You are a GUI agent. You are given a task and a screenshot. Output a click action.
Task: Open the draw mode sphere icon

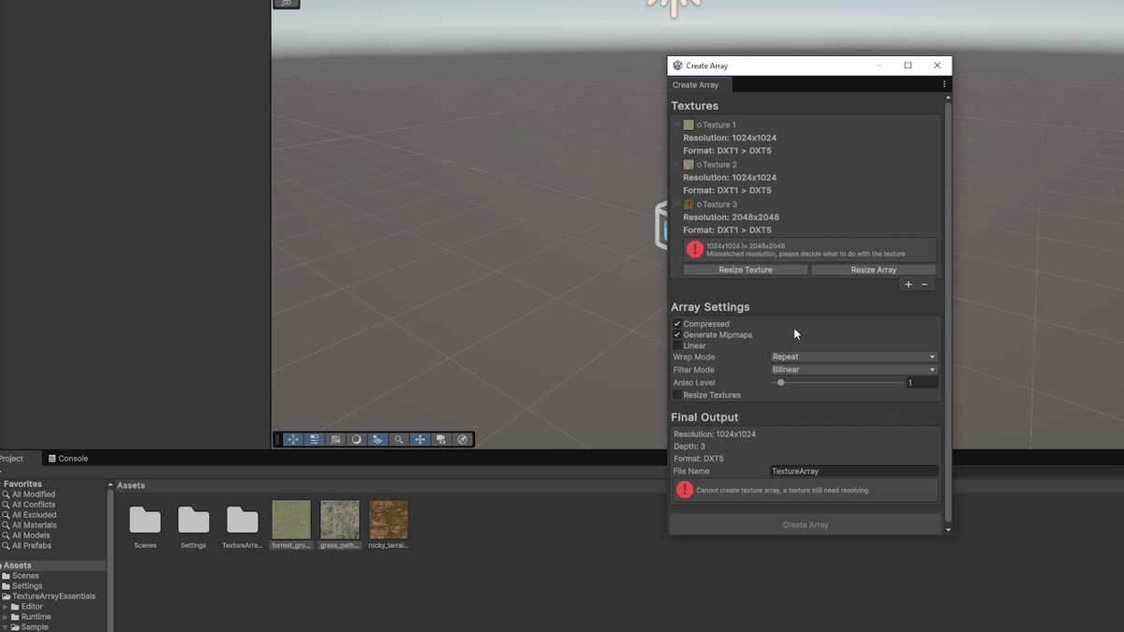point(357,439)
